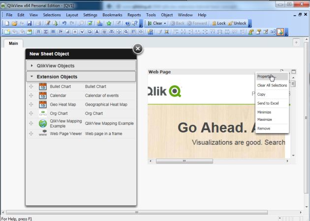310x221 pixels.
Task: Click the Create Multi Box icon
Action: coord(61,32)
